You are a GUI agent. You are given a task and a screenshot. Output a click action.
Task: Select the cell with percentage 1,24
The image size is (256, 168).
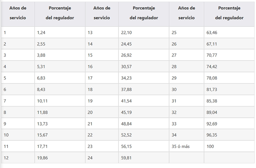tap(60, 33)
